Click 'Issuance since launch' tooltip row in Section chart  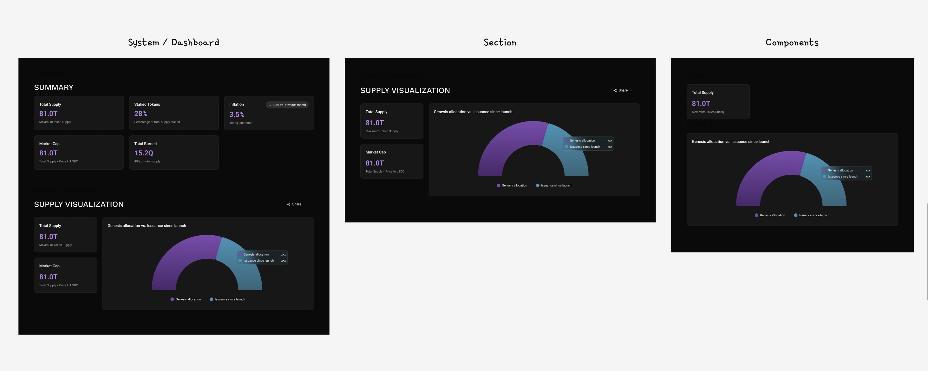[x=589, y=147]
